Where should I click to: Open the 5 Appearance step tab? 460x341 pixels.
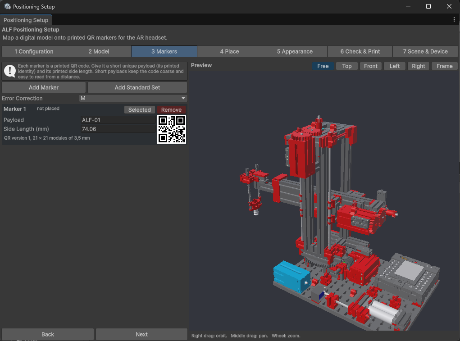tap(295, 51)
